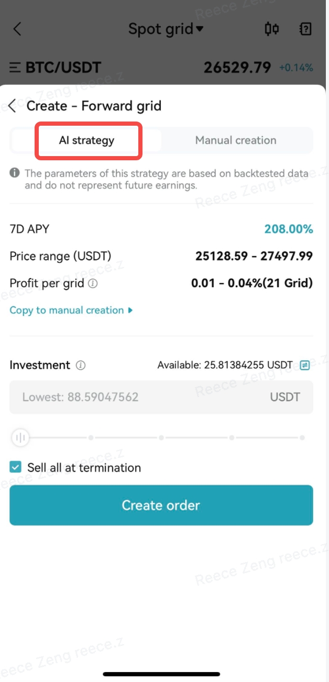This screenshot has width=329, height=682.
Task: Select the AI strategy tab
Action: click(x=86, y=140)
